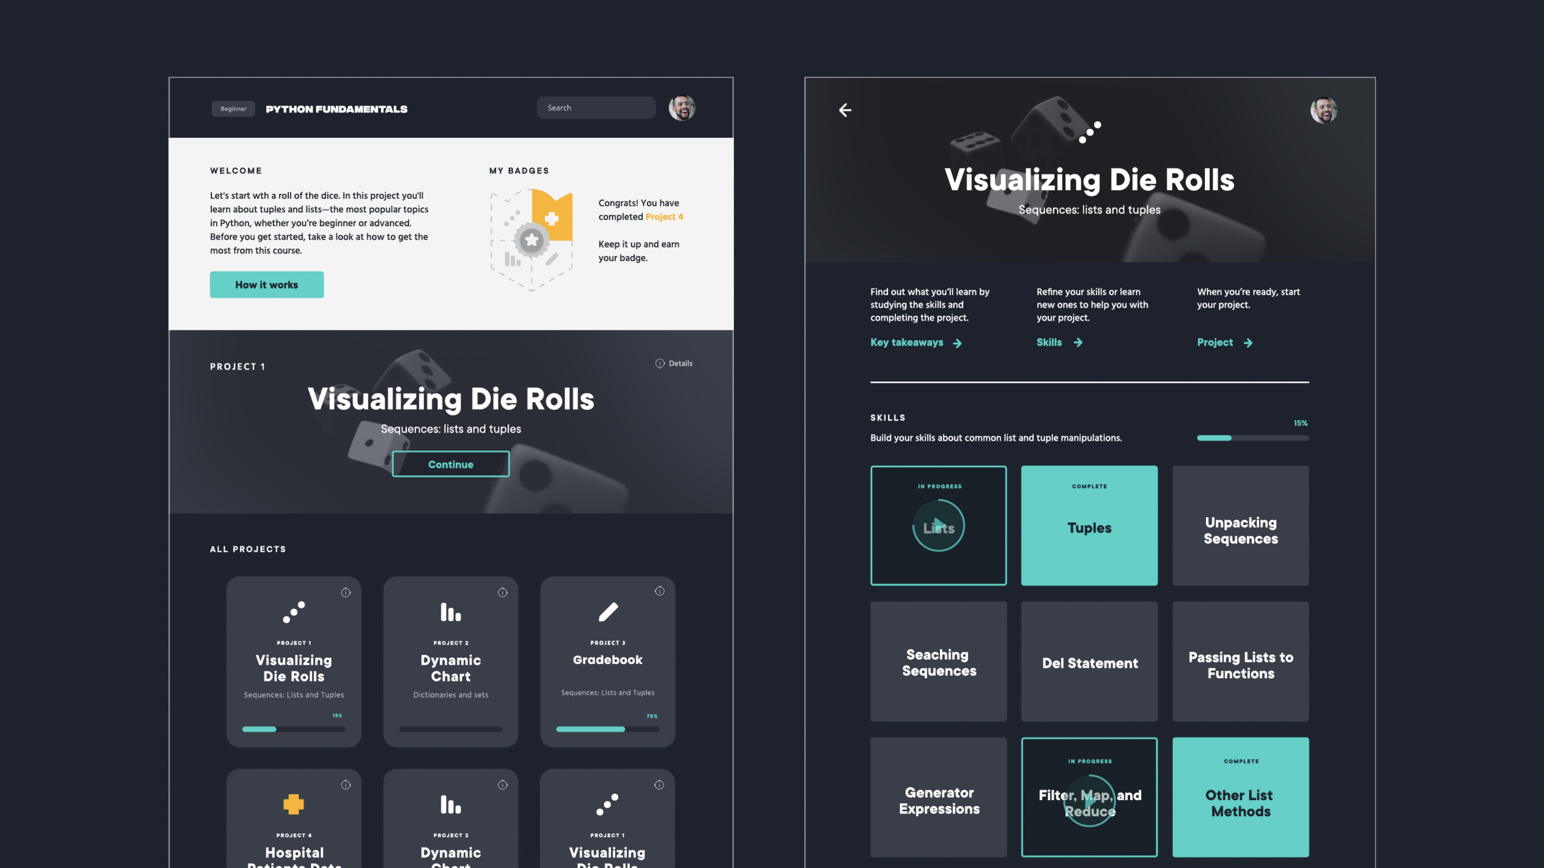Open the Del Statement skill tile
The width and height of the screenshot is (1544, 868).
[x=1089, y=662]
